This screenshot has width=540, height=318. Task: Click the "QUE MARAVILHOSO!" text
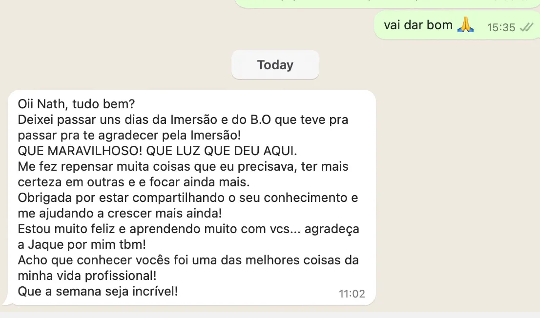(x=68, y=151)
